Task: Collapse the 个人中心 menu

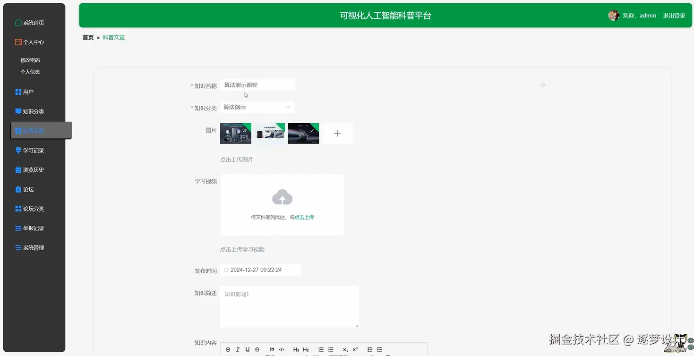Action: (x=34, y=42)
